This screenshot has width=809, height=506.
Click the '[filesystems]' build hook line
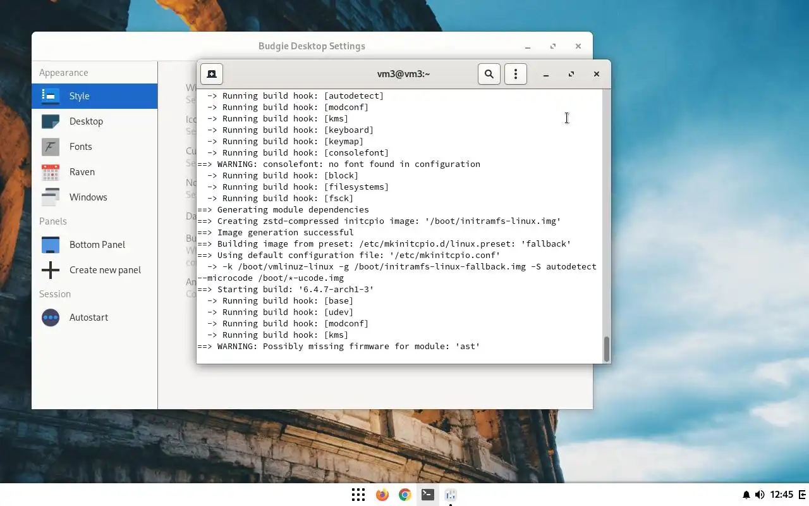298,187
